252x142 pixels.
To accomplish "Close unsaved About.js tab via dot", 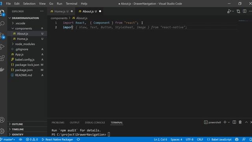I will click(x=100, y=11).
